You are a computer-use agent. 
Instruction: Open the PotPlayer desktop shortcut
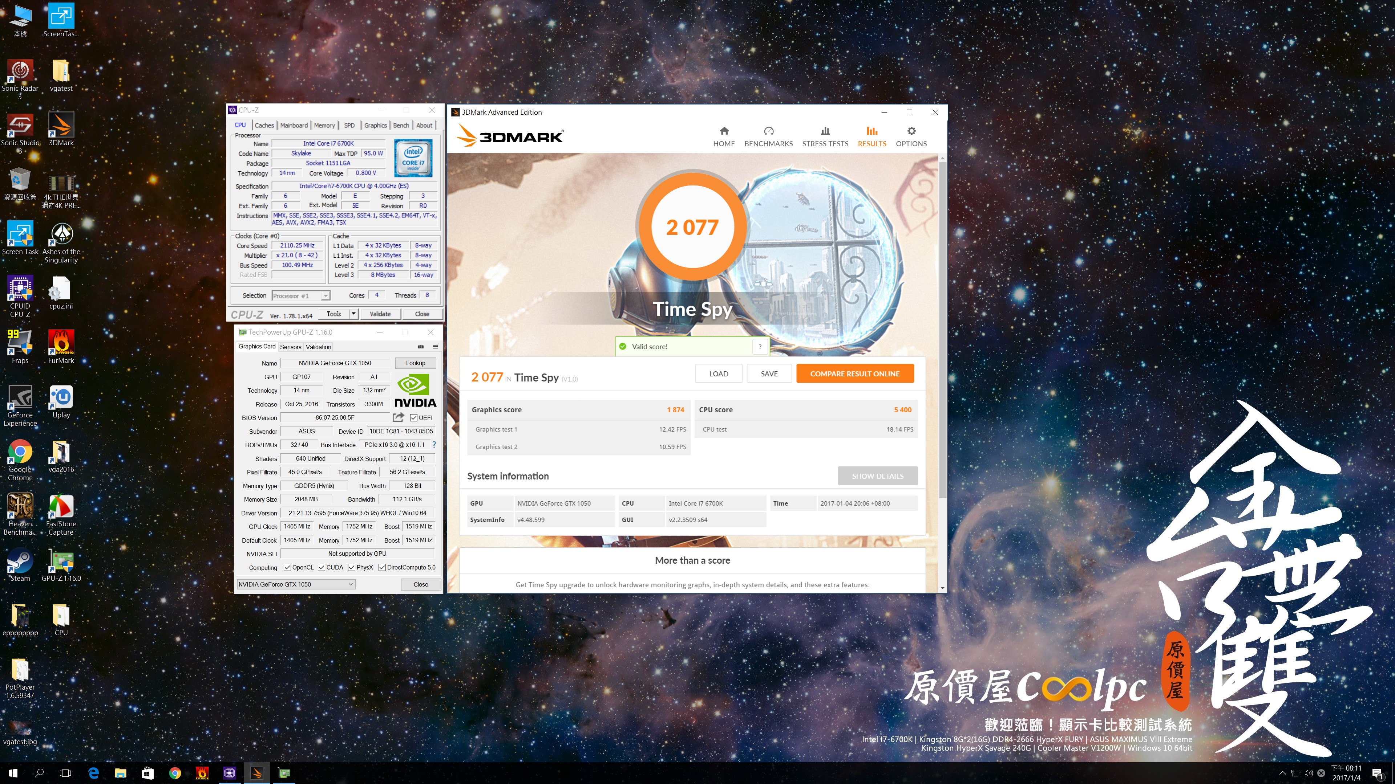20,678
